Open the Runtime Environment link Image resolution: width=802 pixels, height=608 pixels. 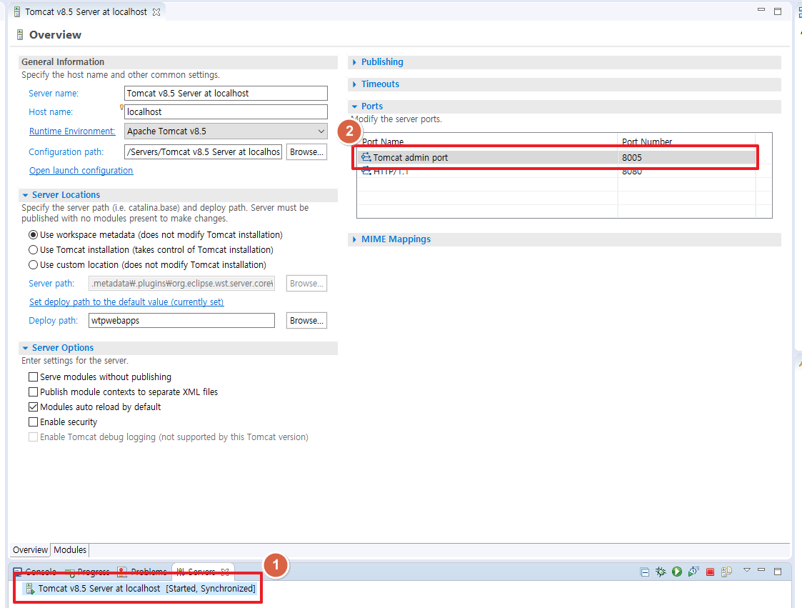click(x=72, y=131)
